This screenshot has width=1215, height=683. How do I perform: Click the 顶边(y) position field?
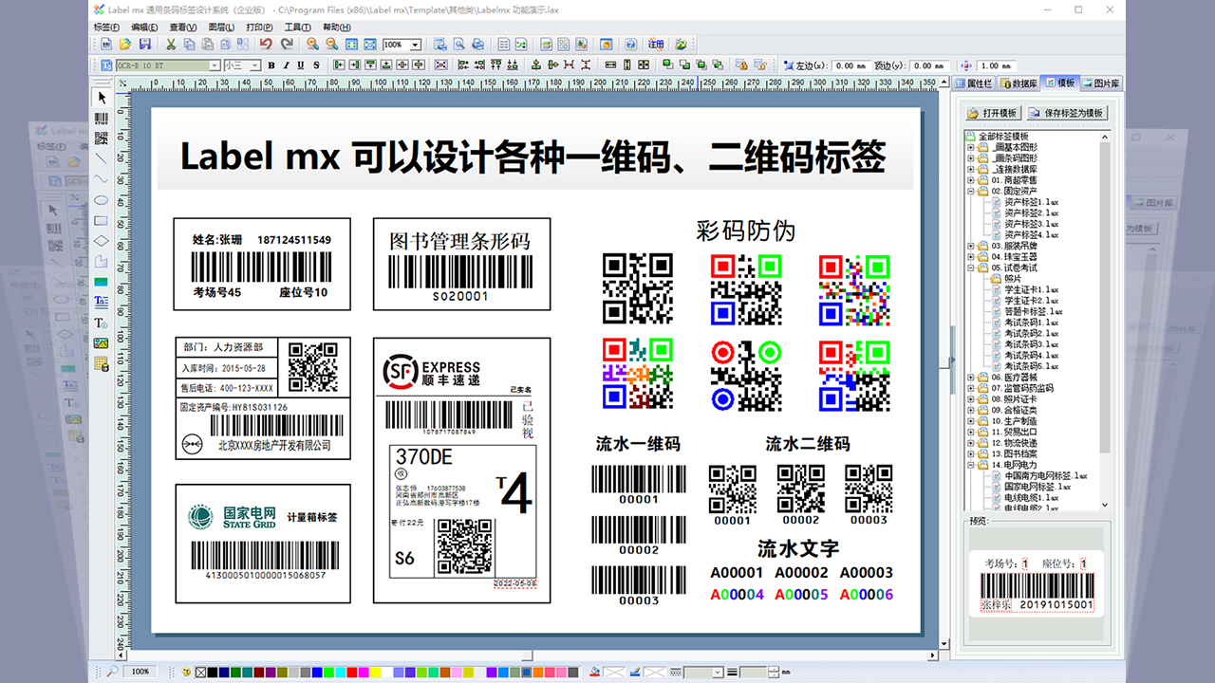[928, 65]
